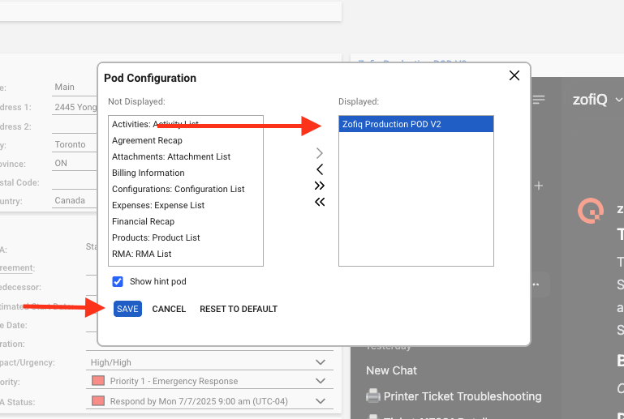The width and height of the screenshot is (624, 419).
Task: Close the Pod Configuration dialog
Action: coord(514,75)
